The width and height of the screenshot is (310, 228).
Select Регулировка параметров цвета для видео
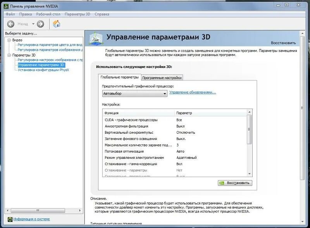[50, 45]
